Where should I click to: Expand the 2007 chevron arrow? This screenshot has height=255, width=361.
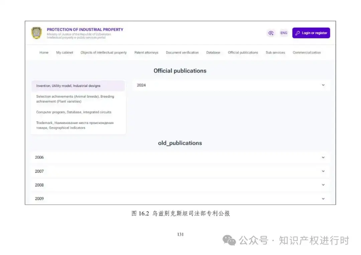(323, 171)
